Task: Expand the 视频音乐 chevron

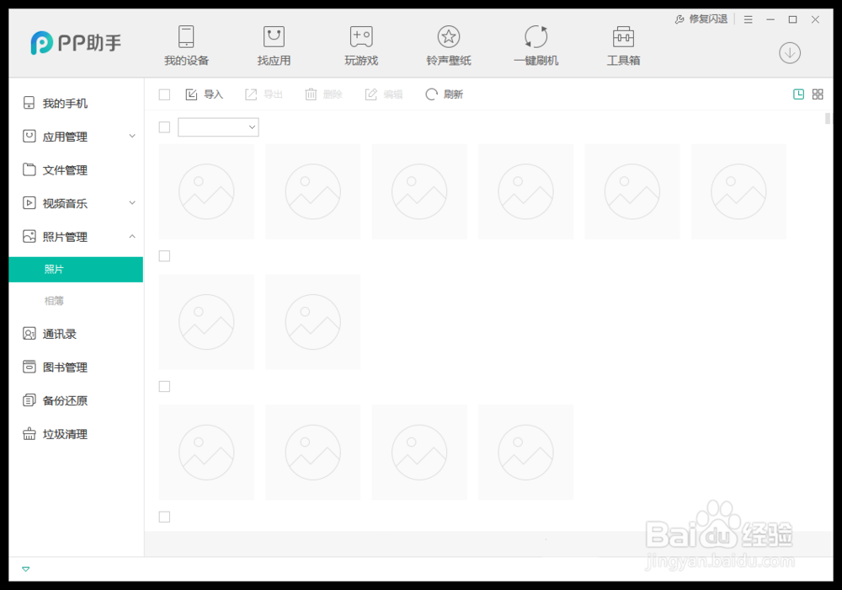Action: (132, 203)
